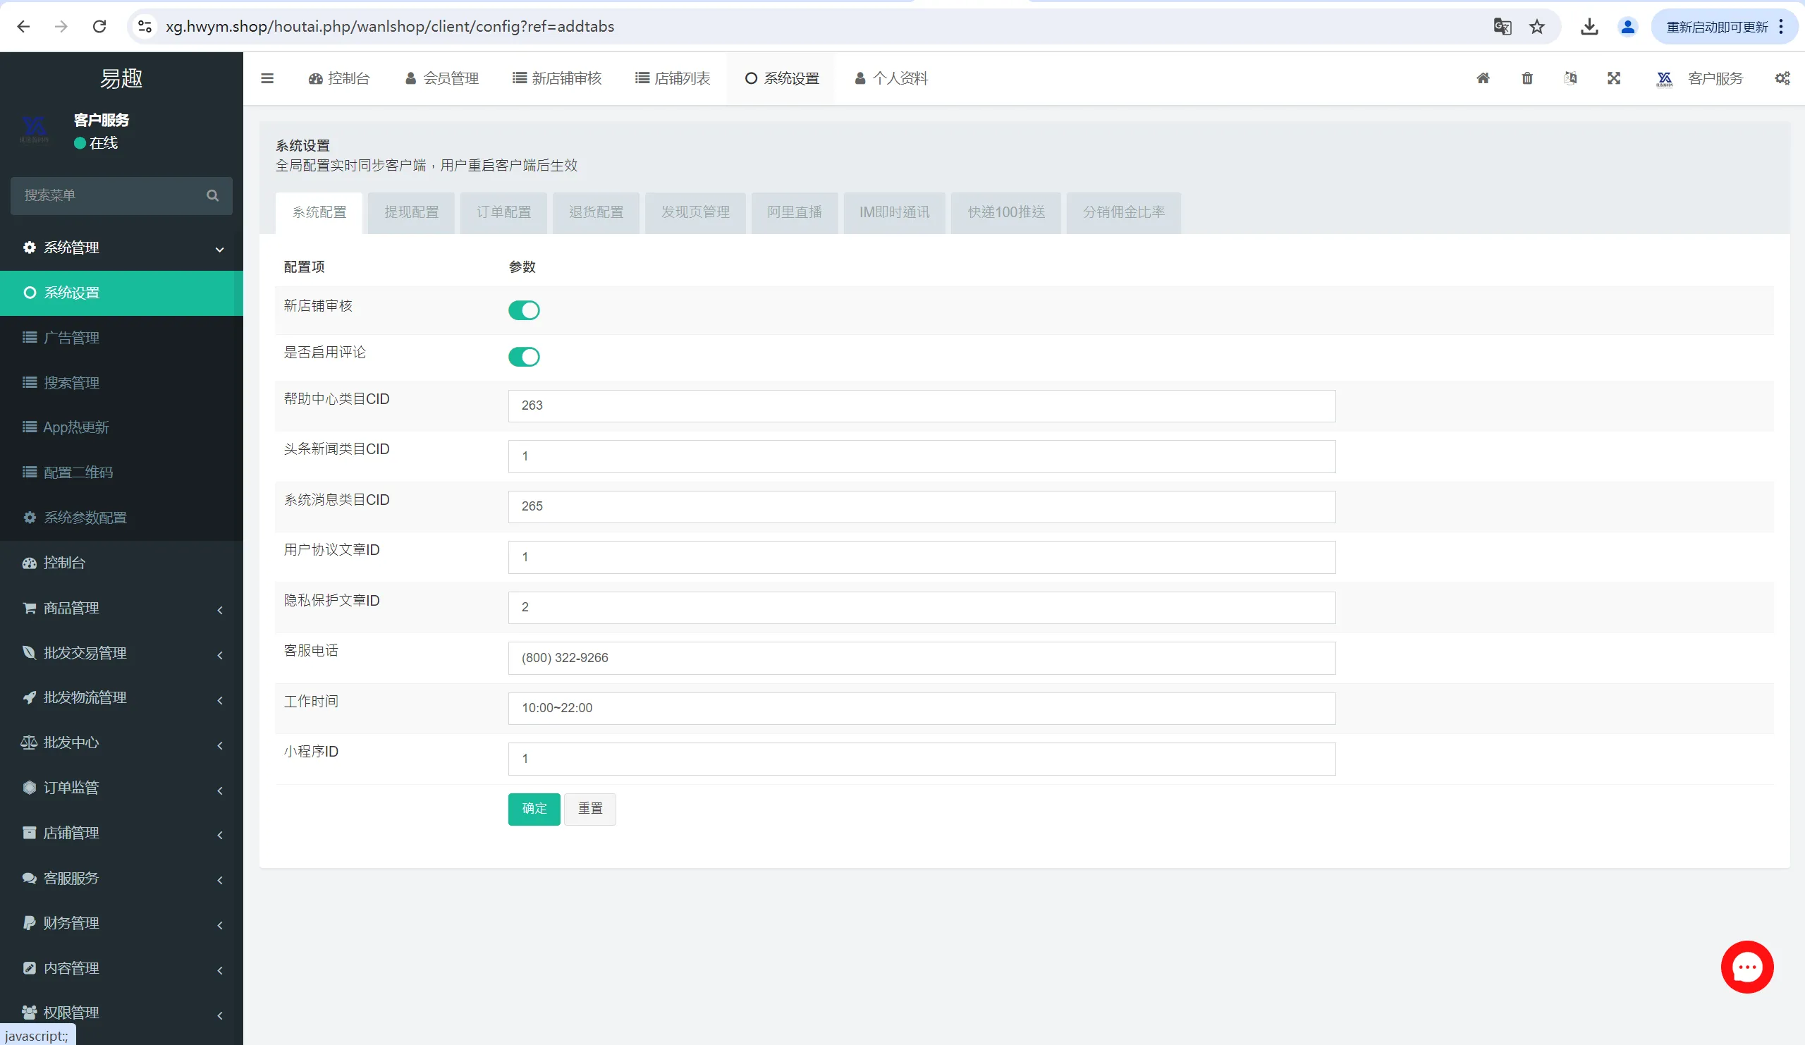This screenshot has width=1805, height=1045.
Task: Open the gears settings icon at top right
Action: pos(1782,78)
